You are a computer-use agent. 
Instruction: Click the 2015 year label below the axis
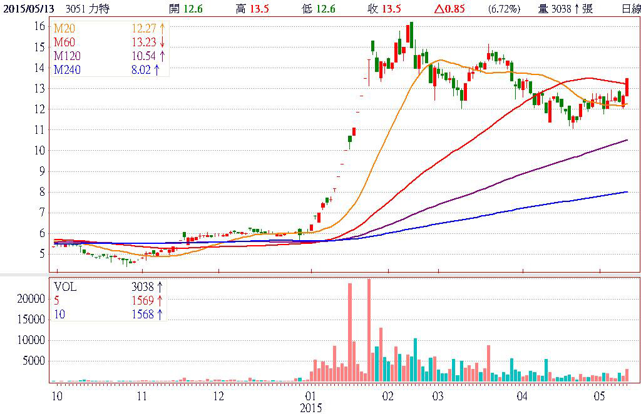(x=310, y=408)
